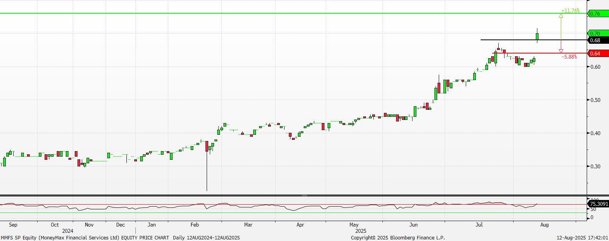Click the Aug month label
The width and height of the screenshot is (609, 241).
(544, 225)
